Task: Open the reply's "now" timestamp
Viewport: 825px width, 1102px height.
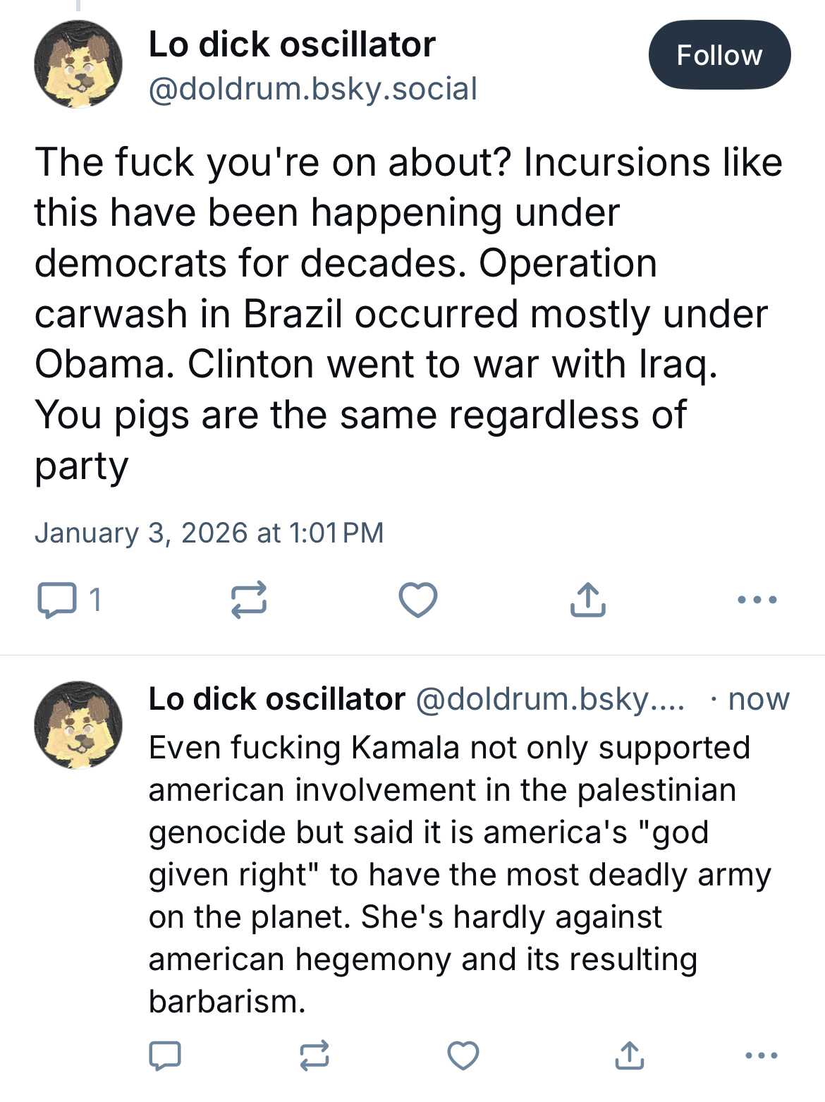Action: [758, 699]
